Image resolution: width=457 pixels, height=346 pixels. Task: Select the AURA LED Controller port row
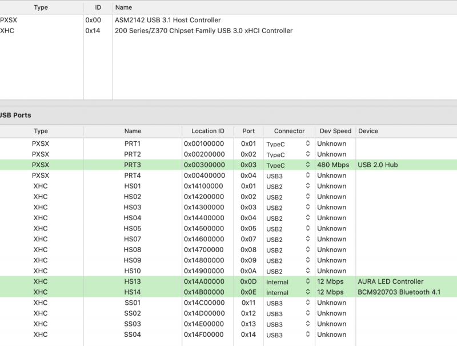390,282
